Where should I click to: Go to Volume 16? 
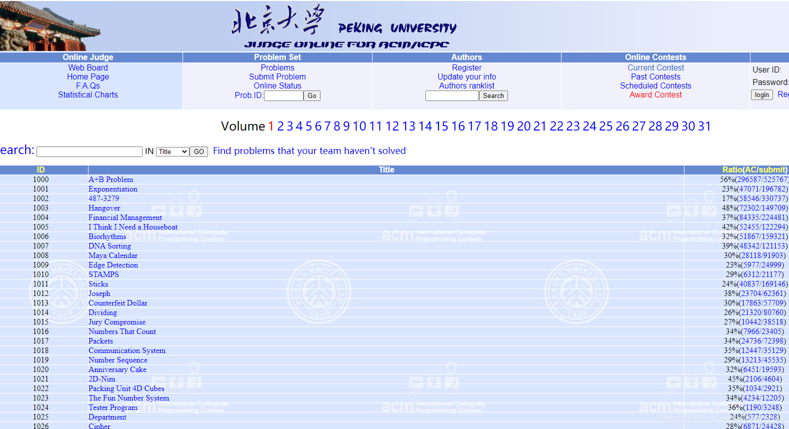458,126
